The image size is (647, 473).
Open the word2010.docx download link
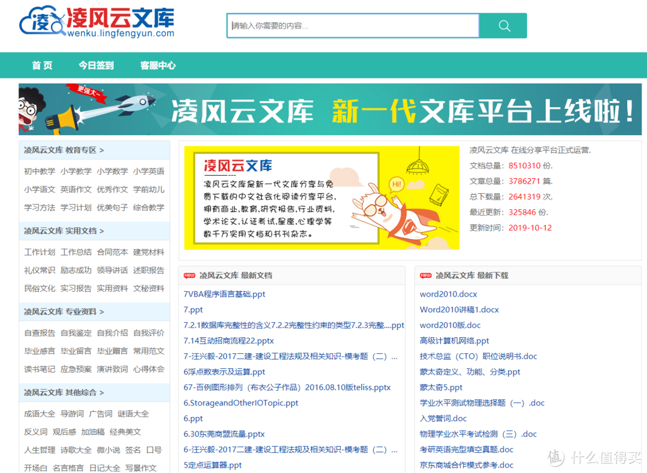tap(448, 294)
